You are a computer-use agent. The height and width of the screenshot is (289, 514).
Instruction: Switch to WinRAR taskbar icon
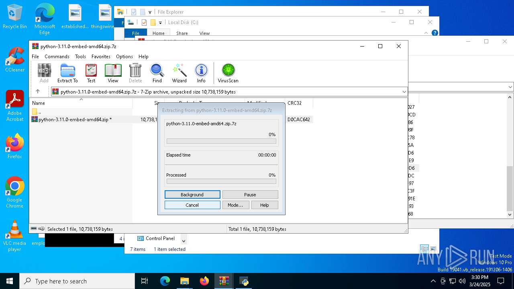(224, 281)
